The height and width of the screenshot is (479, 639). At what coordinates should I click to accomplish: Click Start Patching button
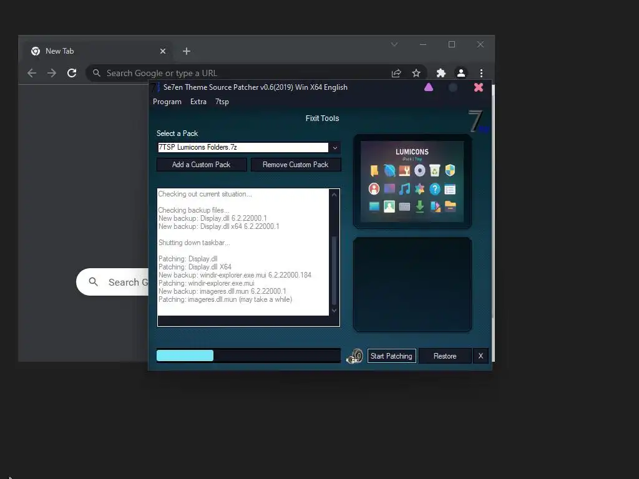pyautogui.click(x=391, y=356)
